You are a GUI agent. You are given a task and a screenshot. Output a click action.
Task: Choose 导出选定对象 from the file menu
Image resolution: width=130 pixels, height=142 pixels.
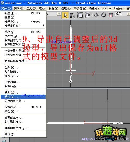23,101
